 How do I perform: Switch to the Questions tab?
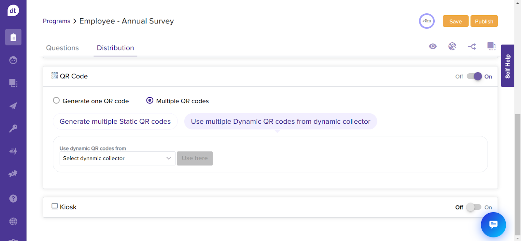[63, 48]
